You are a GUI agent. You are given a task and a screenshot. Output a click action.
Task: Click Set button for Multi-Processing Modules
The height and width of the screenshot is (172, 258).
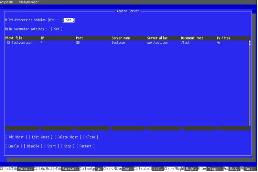point(68,20)
